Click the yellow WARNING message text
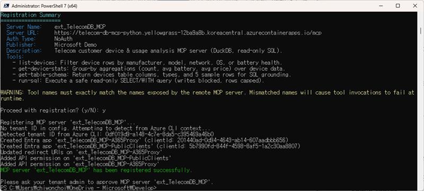Screen dimensions: 424x191 (x=207, y=96)
